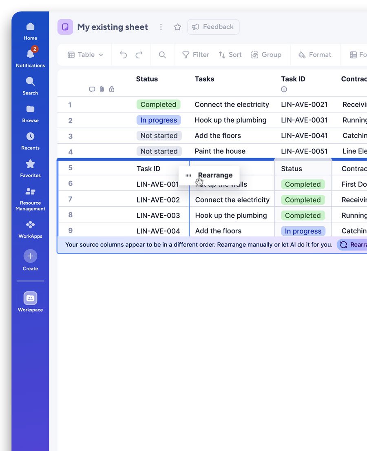Image resolution: width=367 pixels, height=451 pixels.
Task: Open the sheet's three-dot menu
Action: [161, 27]
